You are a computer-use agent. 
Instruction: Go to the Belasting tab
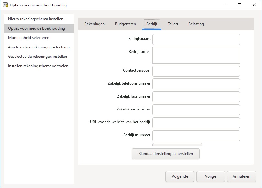tap(196, 24)
